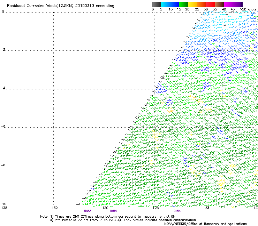The height and width of the screenshot is (226, 258).
Task: Click longitude label -129 on bottom axis
Action: (104, 208)
